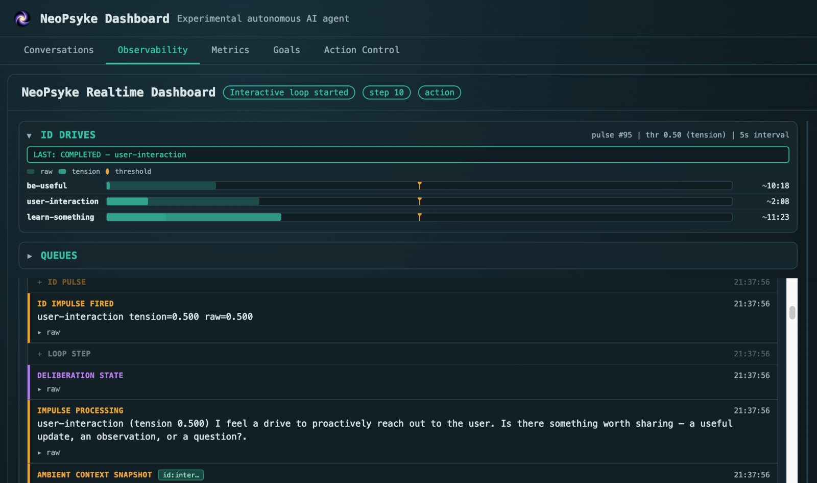Open the Conversations tab
This screenshot has width=817, height=483.
(x=59, y=50)
